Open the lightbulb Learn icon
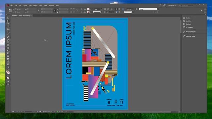The image size is (212, 119). [x=160, y=5]
